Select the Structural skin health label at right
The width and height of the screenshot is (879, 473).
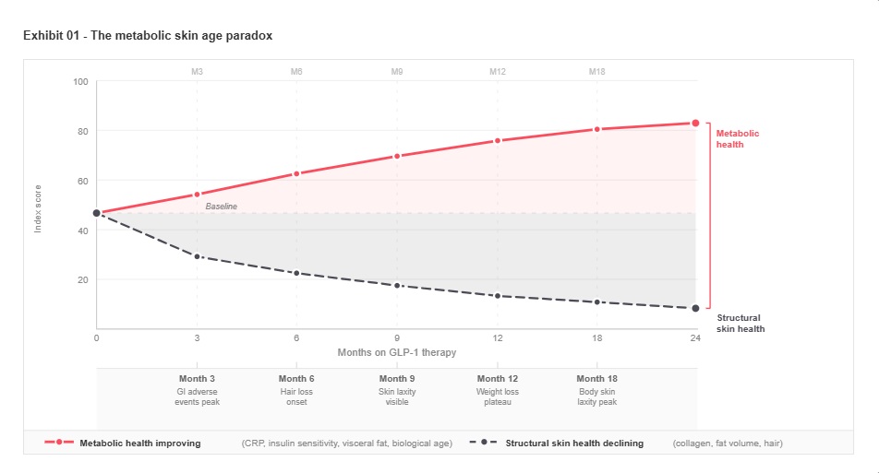(741, 323)
